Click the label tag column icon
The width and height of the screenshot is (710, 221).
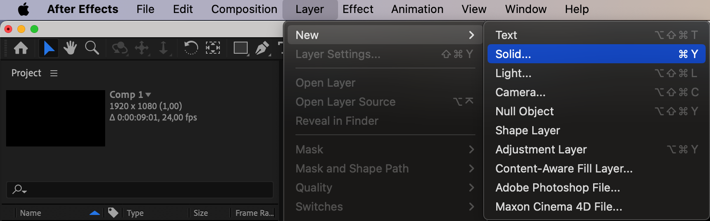(113, 213)
